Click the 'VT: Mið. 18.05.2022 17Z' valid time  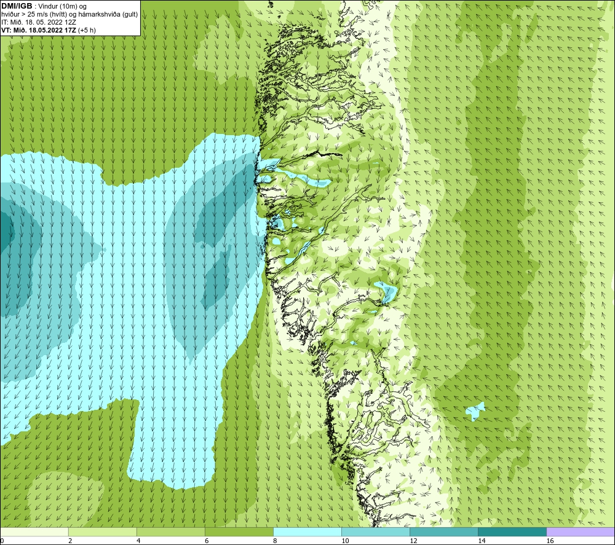(39, 30)
